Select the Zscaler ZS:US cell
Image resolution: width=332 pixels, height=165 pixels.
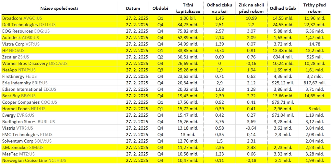pos(59,57)
